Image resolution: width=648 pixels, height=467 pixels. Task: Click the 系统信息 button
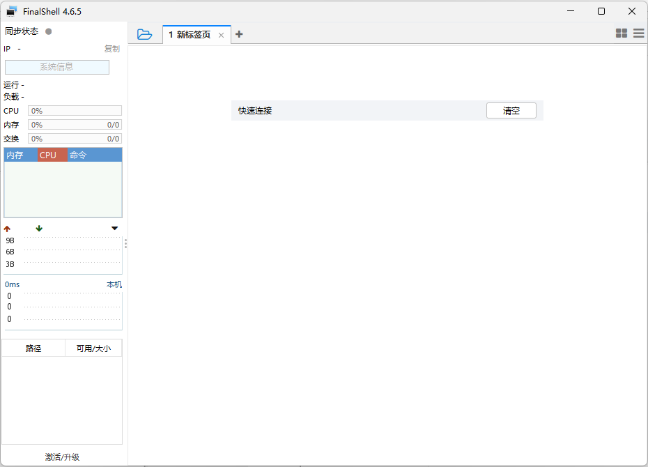point(57,67)
